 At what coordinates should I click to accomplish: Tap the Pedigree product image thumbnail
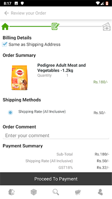tap(20, 78)
